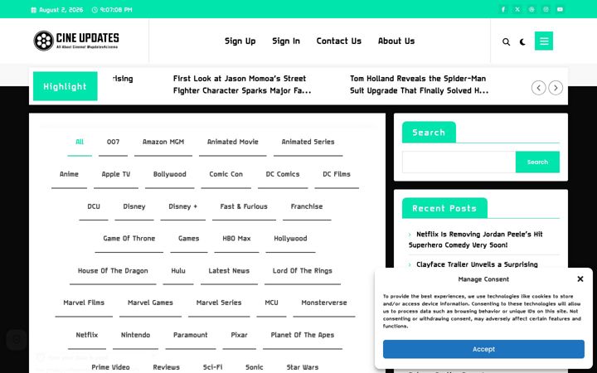Show next highlight with right arrow
The image size is (597, 373).
coord(556,88)
